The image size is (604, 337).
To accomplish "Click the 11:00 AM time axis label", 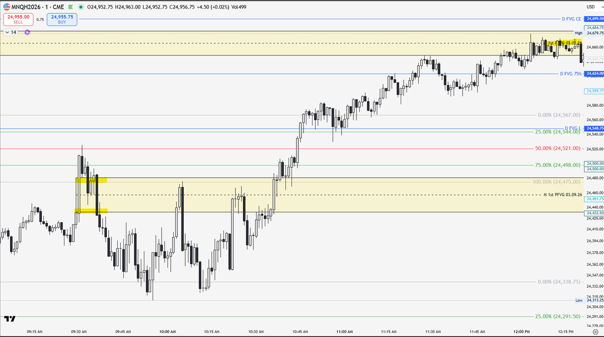I will (x=344, y=331).
